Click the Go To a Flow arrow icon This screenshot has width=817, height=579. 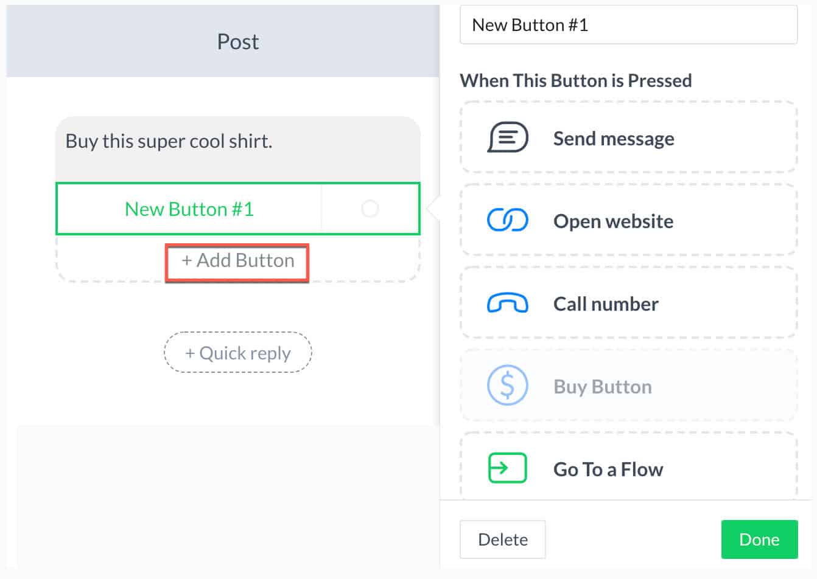click(507, 468)
